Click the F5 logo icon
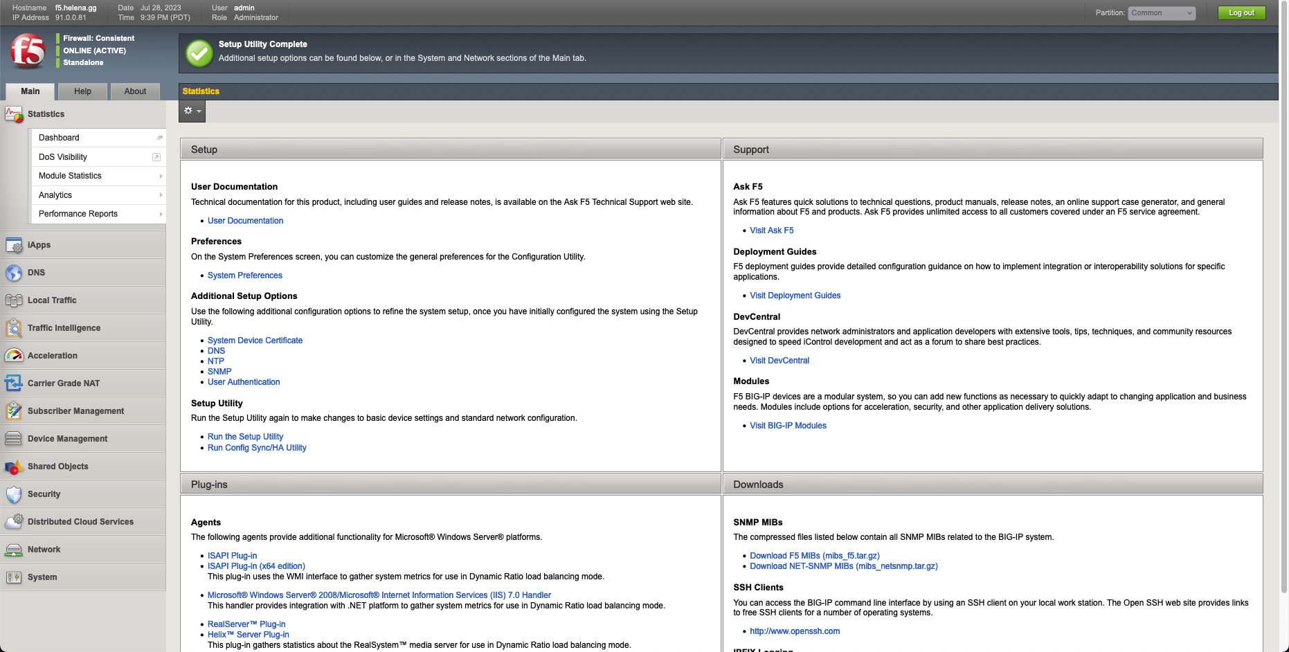This screenshot has width=1289, height=652. (x=28, y=51)
